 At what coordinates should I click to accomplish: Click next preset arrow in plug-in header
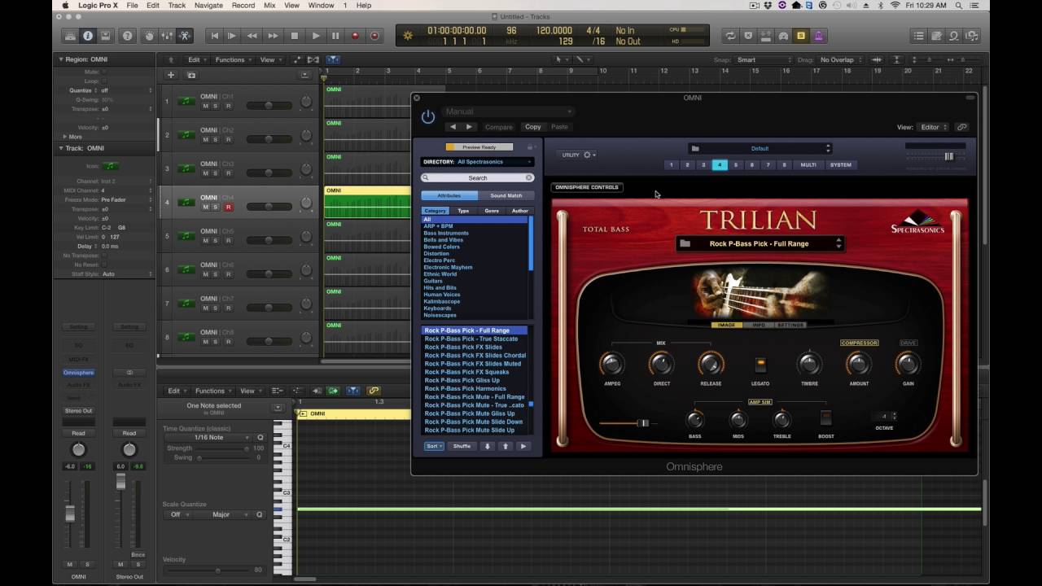469,127
